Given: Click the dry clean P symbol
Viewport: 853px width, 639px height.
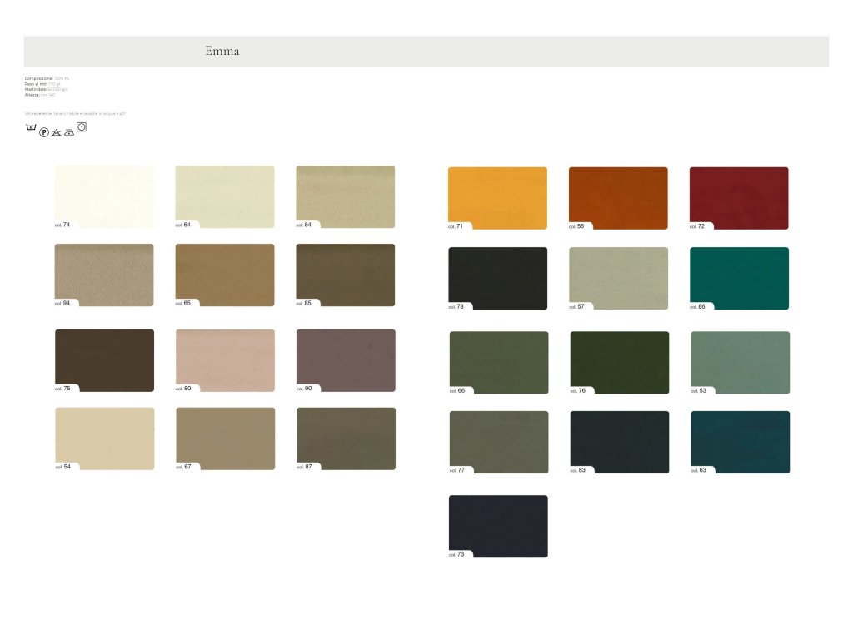Looking at the screenshot, I should click(44, 132).
